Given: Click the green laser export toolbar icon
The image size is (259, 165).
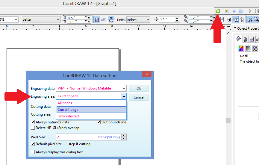Looking at the screenshot, I should [x=218, y=11].
